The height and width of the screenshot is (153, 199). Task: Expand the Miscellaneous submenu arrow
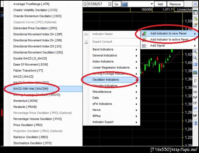click(x=136, y=92)
